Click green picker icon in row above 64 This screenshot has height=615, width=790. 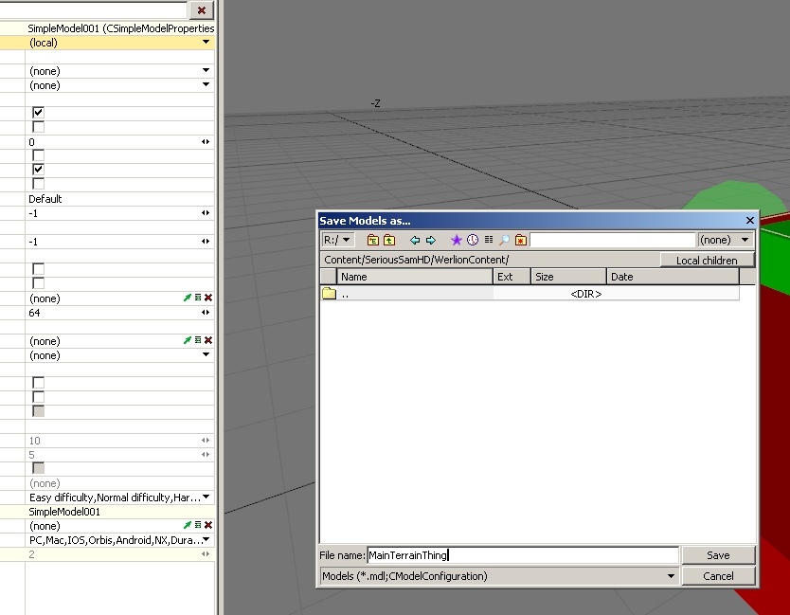(x=187, y=298)
